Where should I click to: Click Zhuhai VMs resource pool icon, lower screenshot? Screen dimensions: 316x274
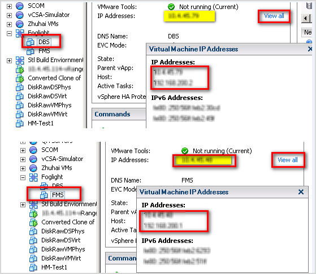coord(33,168)
